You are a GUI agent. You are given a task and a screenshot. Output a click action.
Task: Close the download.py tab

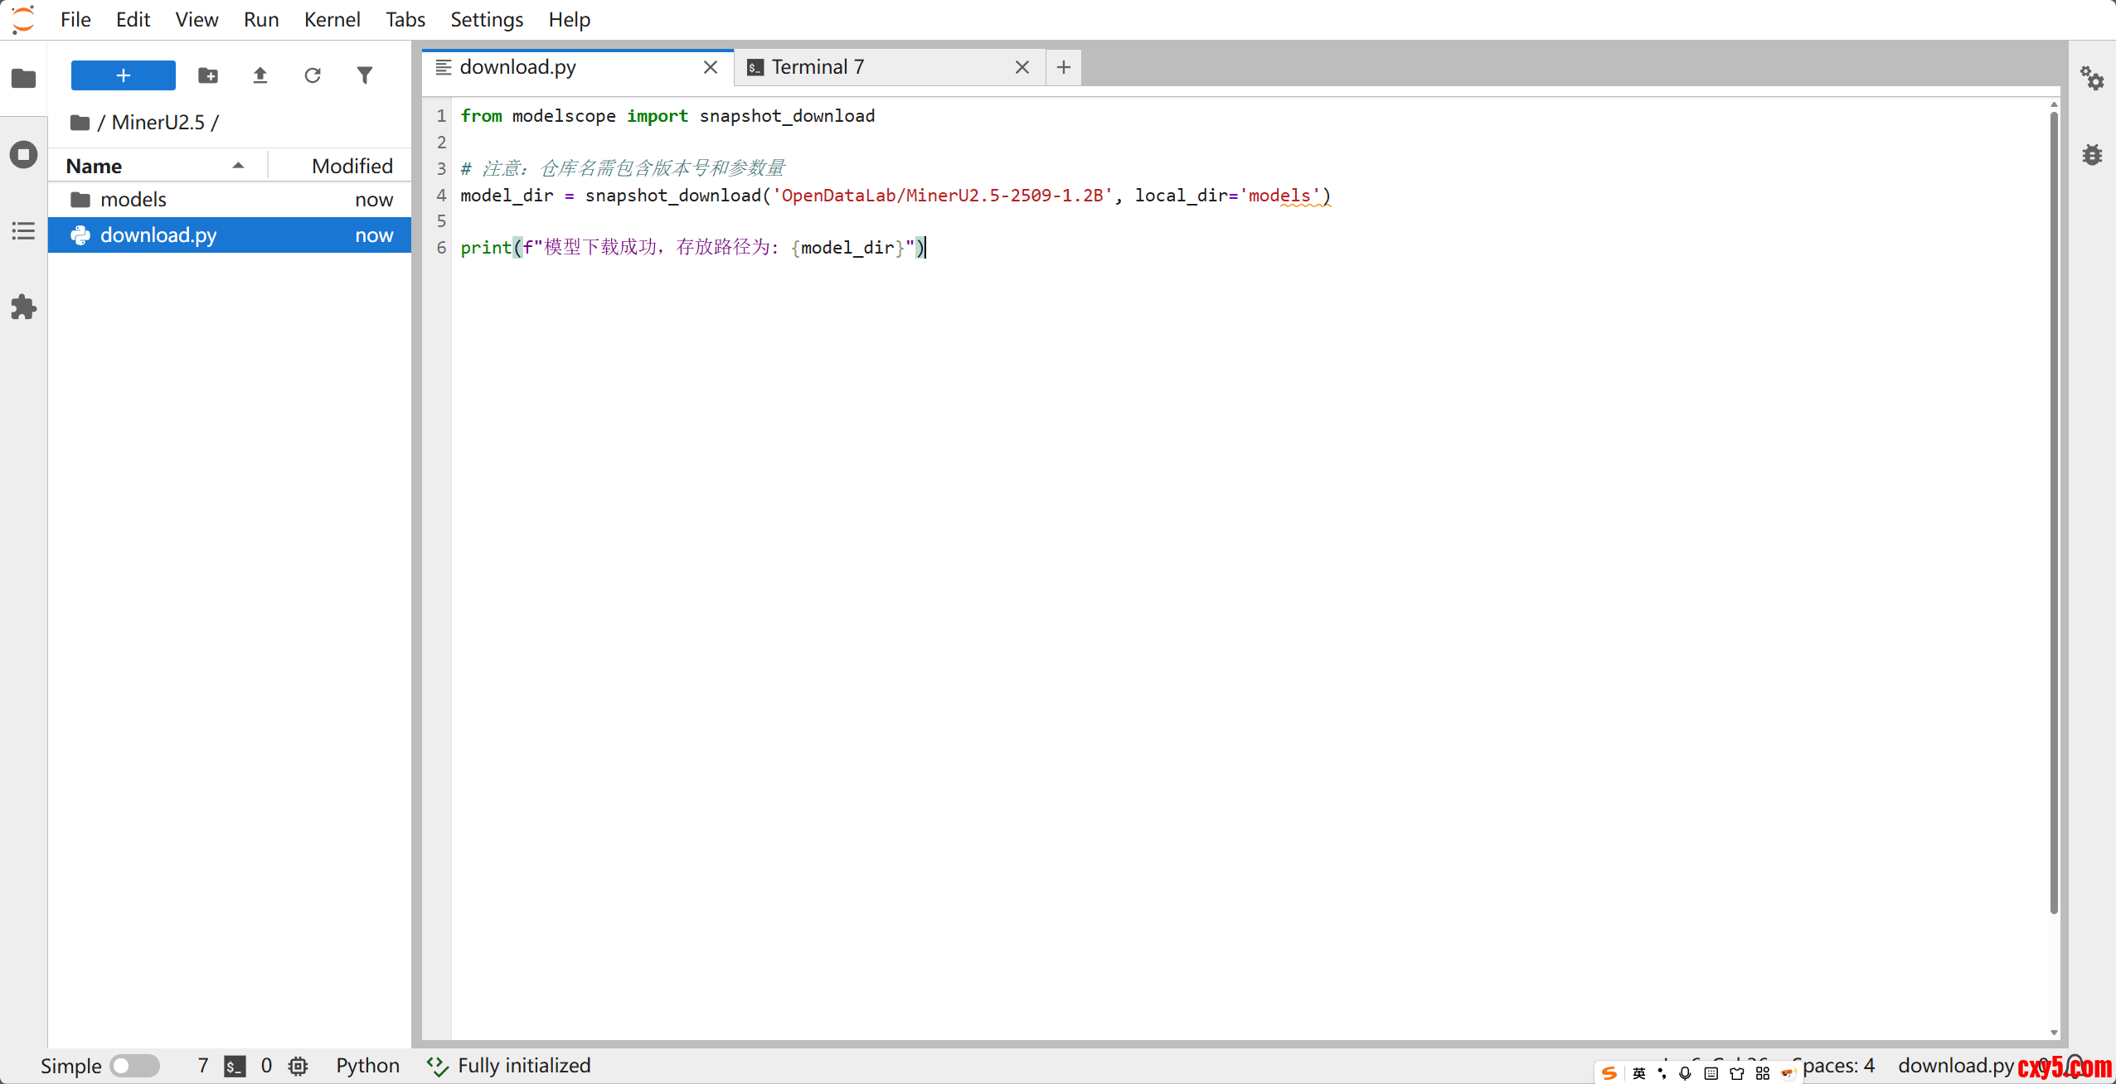(711, 67)
